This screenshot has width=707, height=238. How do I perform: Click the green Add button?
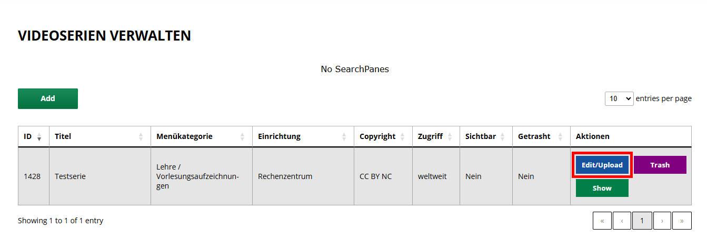tap(48, 98)
